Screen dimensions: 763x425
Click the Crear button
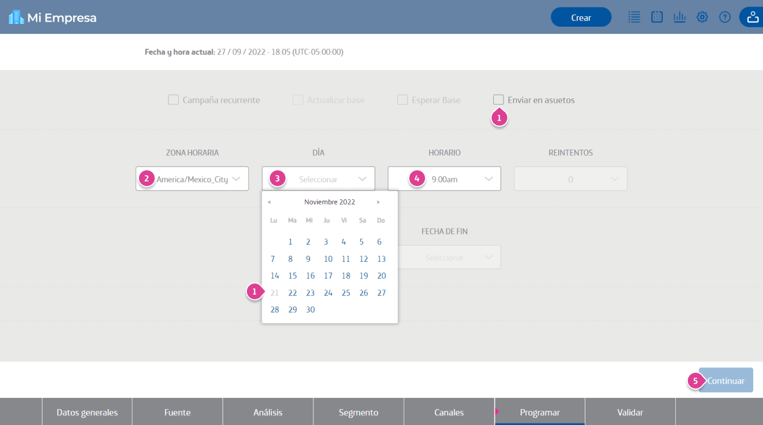click(581, 17)
